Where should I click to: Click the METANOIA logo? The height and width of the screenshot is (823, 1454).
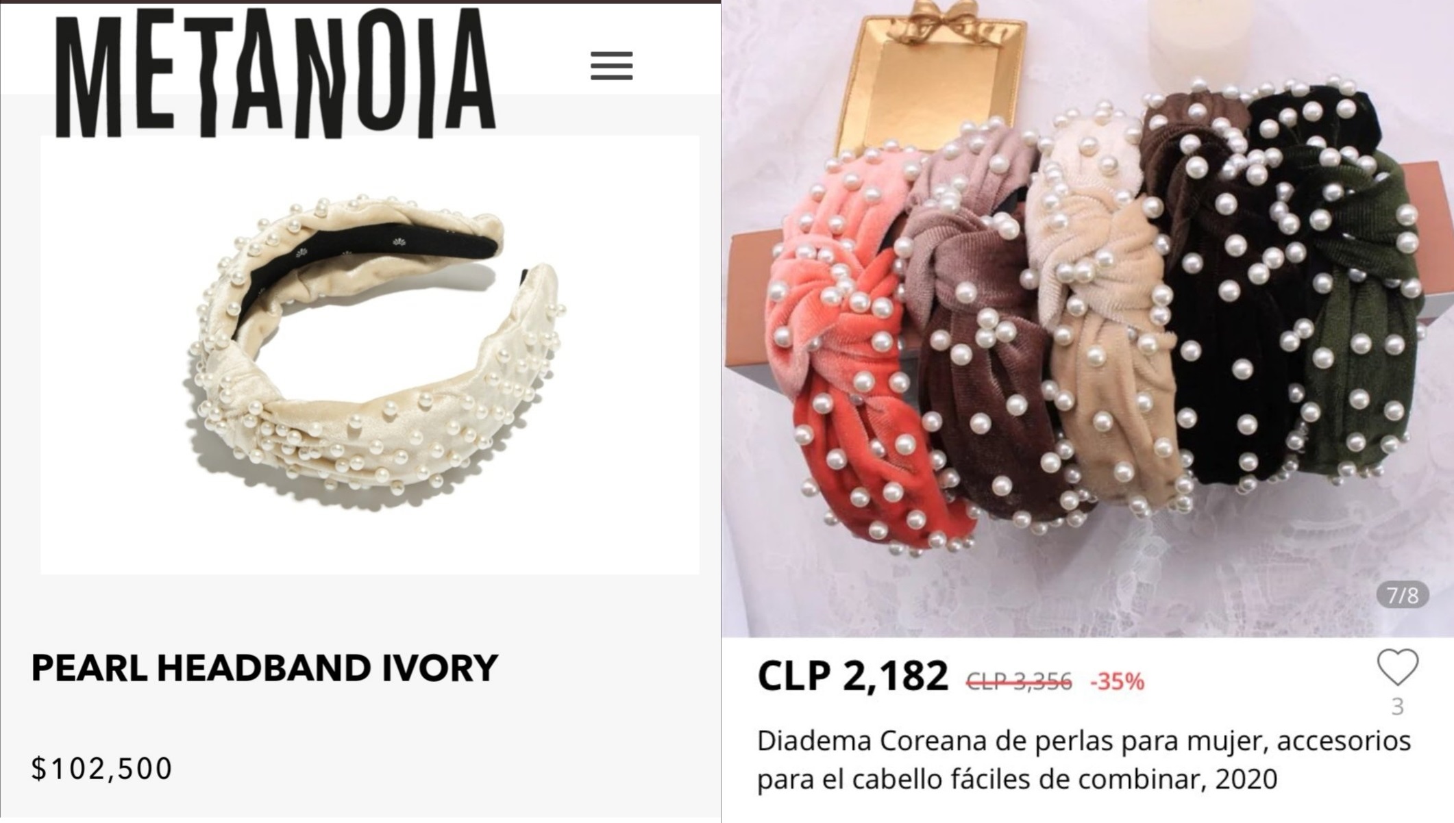point(275,73)
